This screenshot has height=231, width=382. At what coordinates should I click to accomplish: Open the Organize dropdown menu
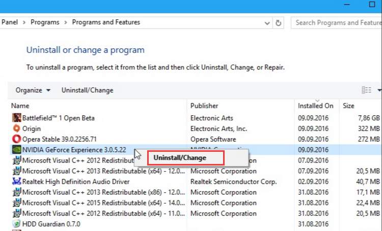tap(33, 90)
